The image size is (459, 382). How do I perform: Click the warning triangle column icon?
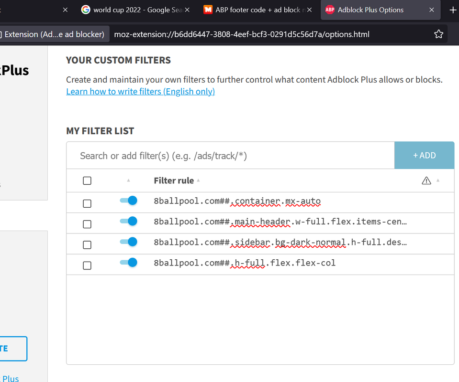426,180
